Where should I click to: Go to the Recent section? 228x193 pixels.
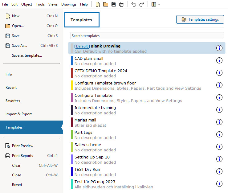click(x=31, y=88)
